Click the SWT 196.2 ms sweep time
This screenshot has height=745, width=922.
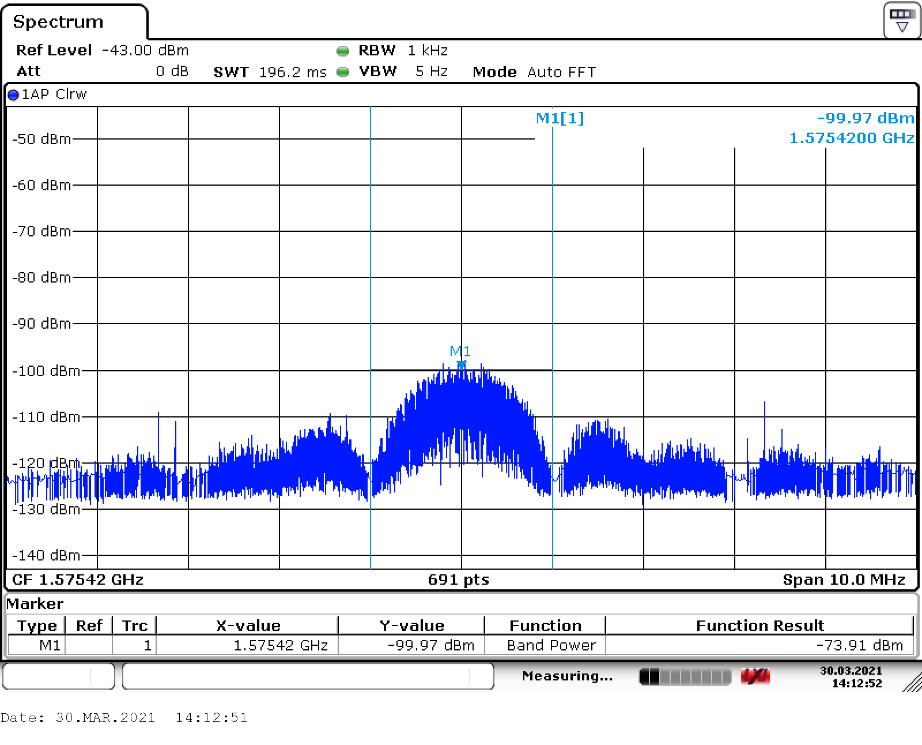pyautogui.click(x=270, y=72)
